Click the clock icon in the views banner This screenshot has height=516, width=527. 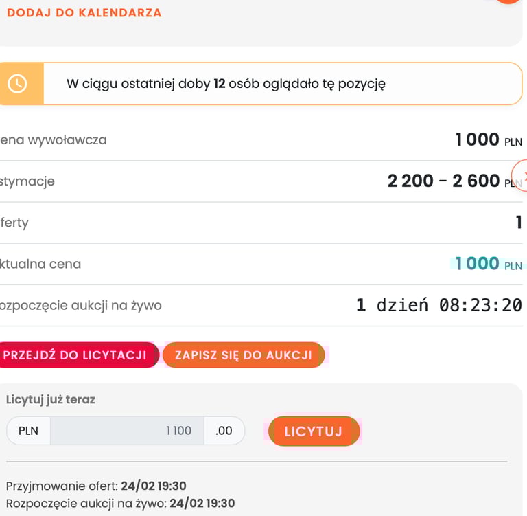point(17,84)
